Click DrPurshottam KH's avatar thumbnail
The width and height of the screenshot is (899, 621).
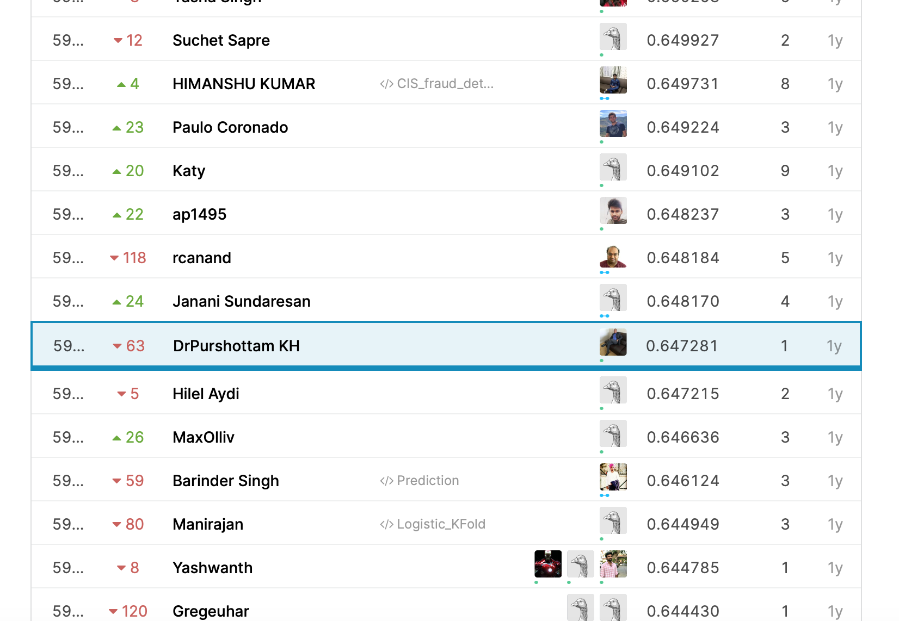613,343
